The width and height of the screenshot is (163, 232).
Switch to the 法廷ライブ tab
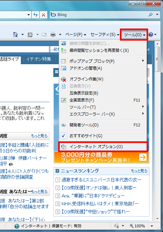tap(10, 59)
